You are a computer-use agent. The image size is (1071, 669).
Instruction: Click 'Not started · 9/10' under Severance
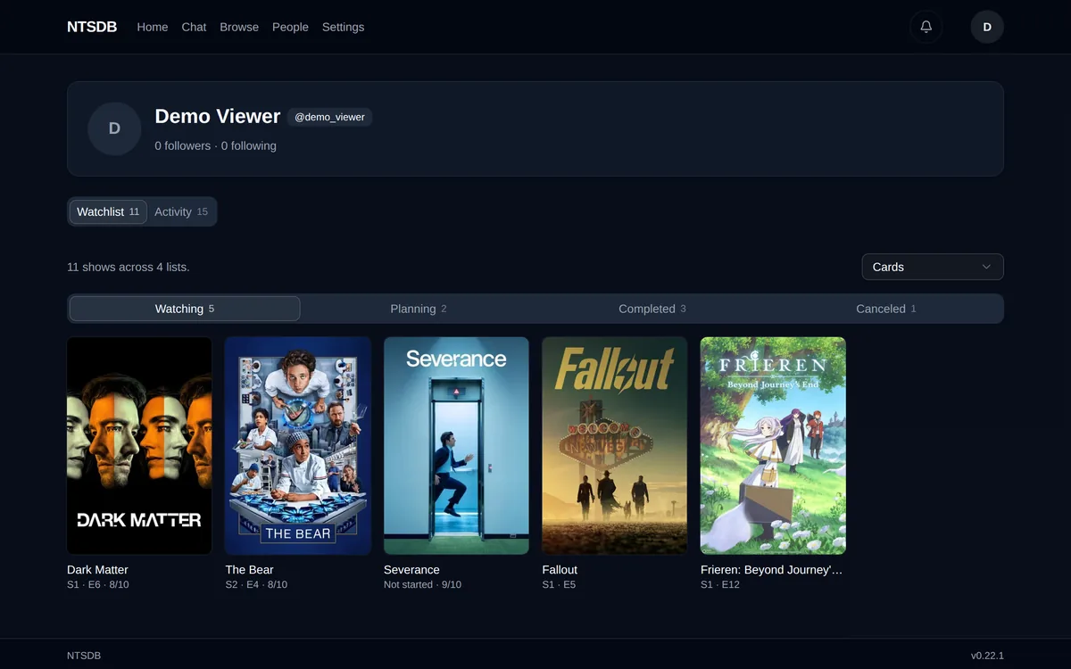(422, 584)
